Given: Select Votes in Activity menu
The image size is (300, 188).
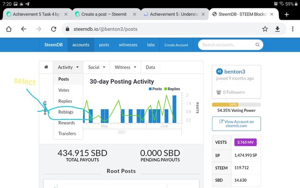Looking at the screenshot, I should point(68,90).
